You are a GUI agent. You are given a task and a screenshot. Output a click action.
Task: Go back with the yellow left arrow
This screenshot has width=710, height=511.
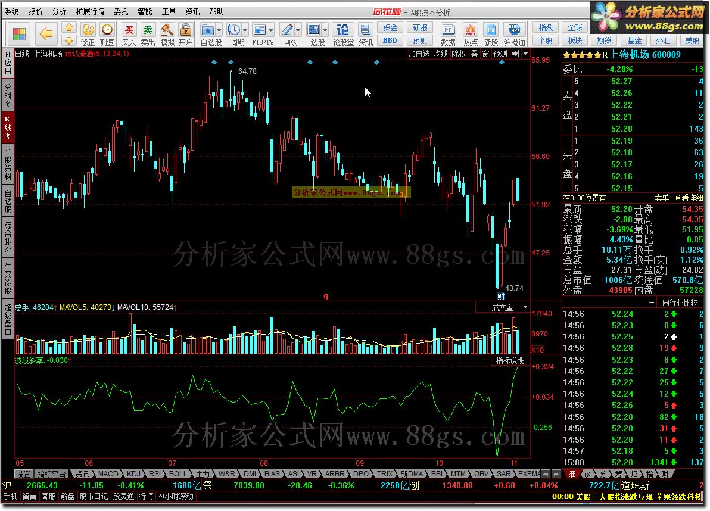coord(46,33)
